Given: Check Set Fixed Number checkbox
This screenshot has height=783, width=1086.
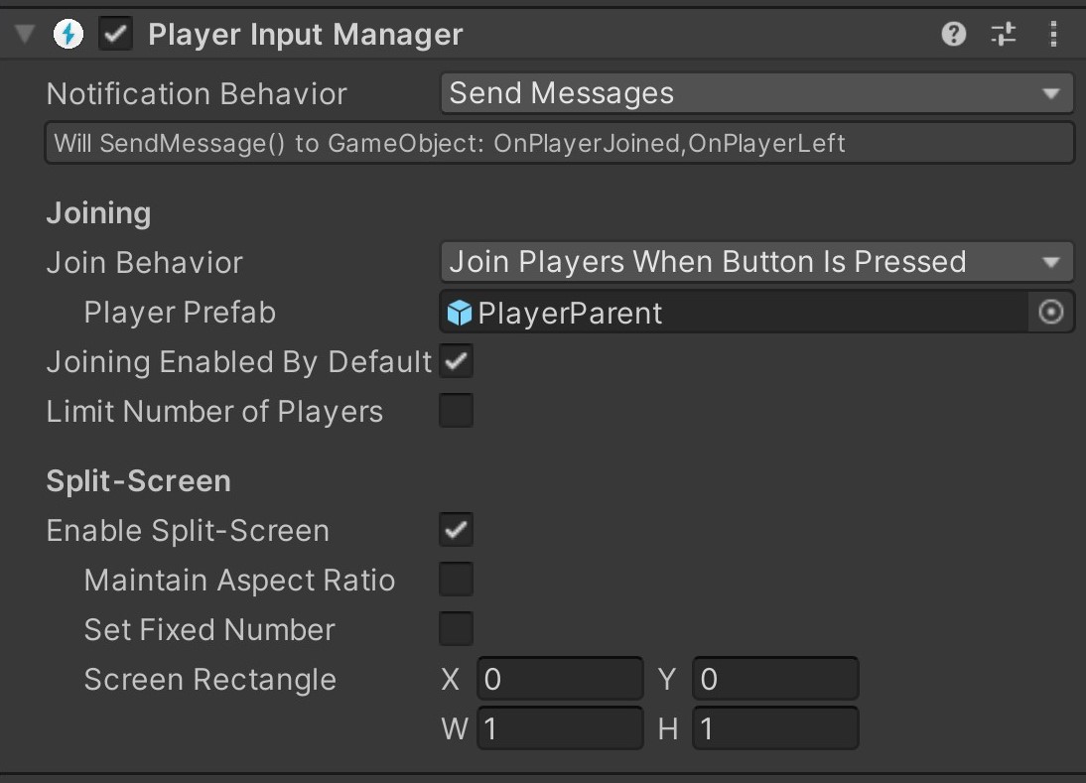Looking at the screenshot, I should tap(457, 628).
